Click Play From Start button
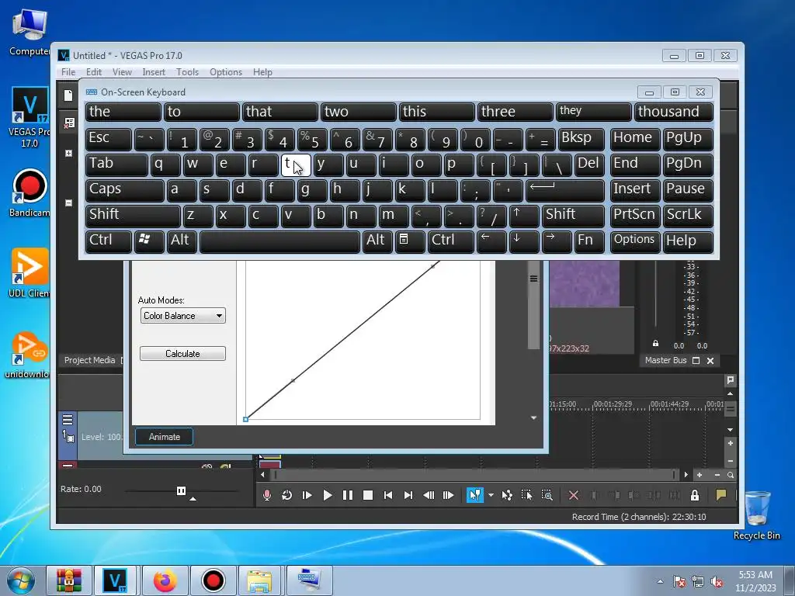The height and width of the screenshot is (596, 795). [x=307, y=495]
